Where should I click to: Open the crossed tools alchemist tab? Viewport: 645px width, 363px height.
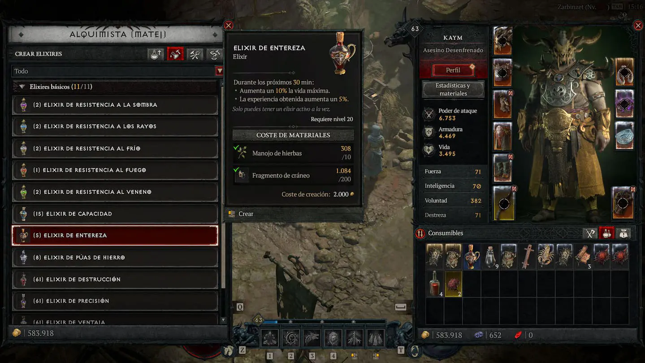[195, 54]
